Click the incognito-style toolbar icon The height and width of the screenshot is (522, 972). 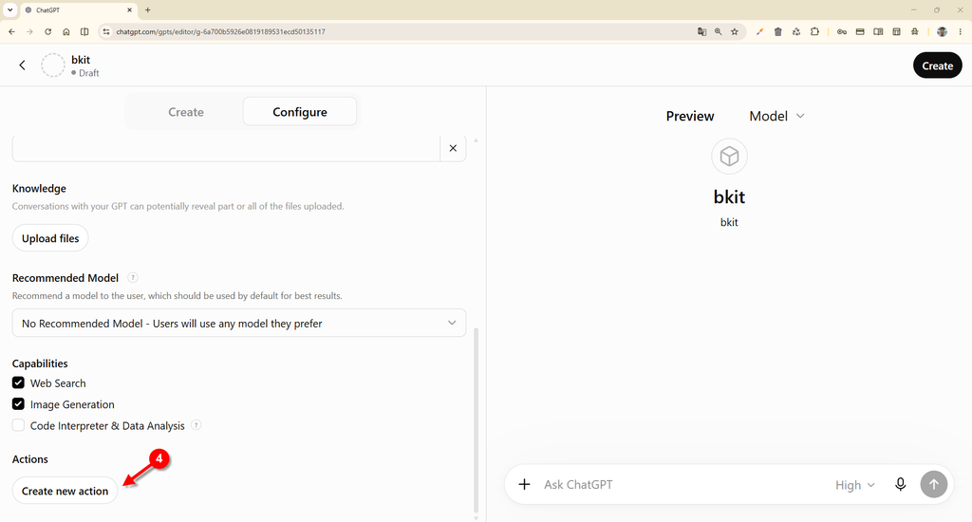tap(915, 31)
